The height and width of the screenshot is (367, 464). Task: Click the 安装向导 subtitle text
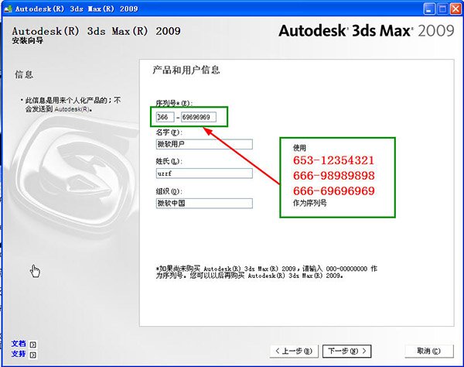coord(28,40)
